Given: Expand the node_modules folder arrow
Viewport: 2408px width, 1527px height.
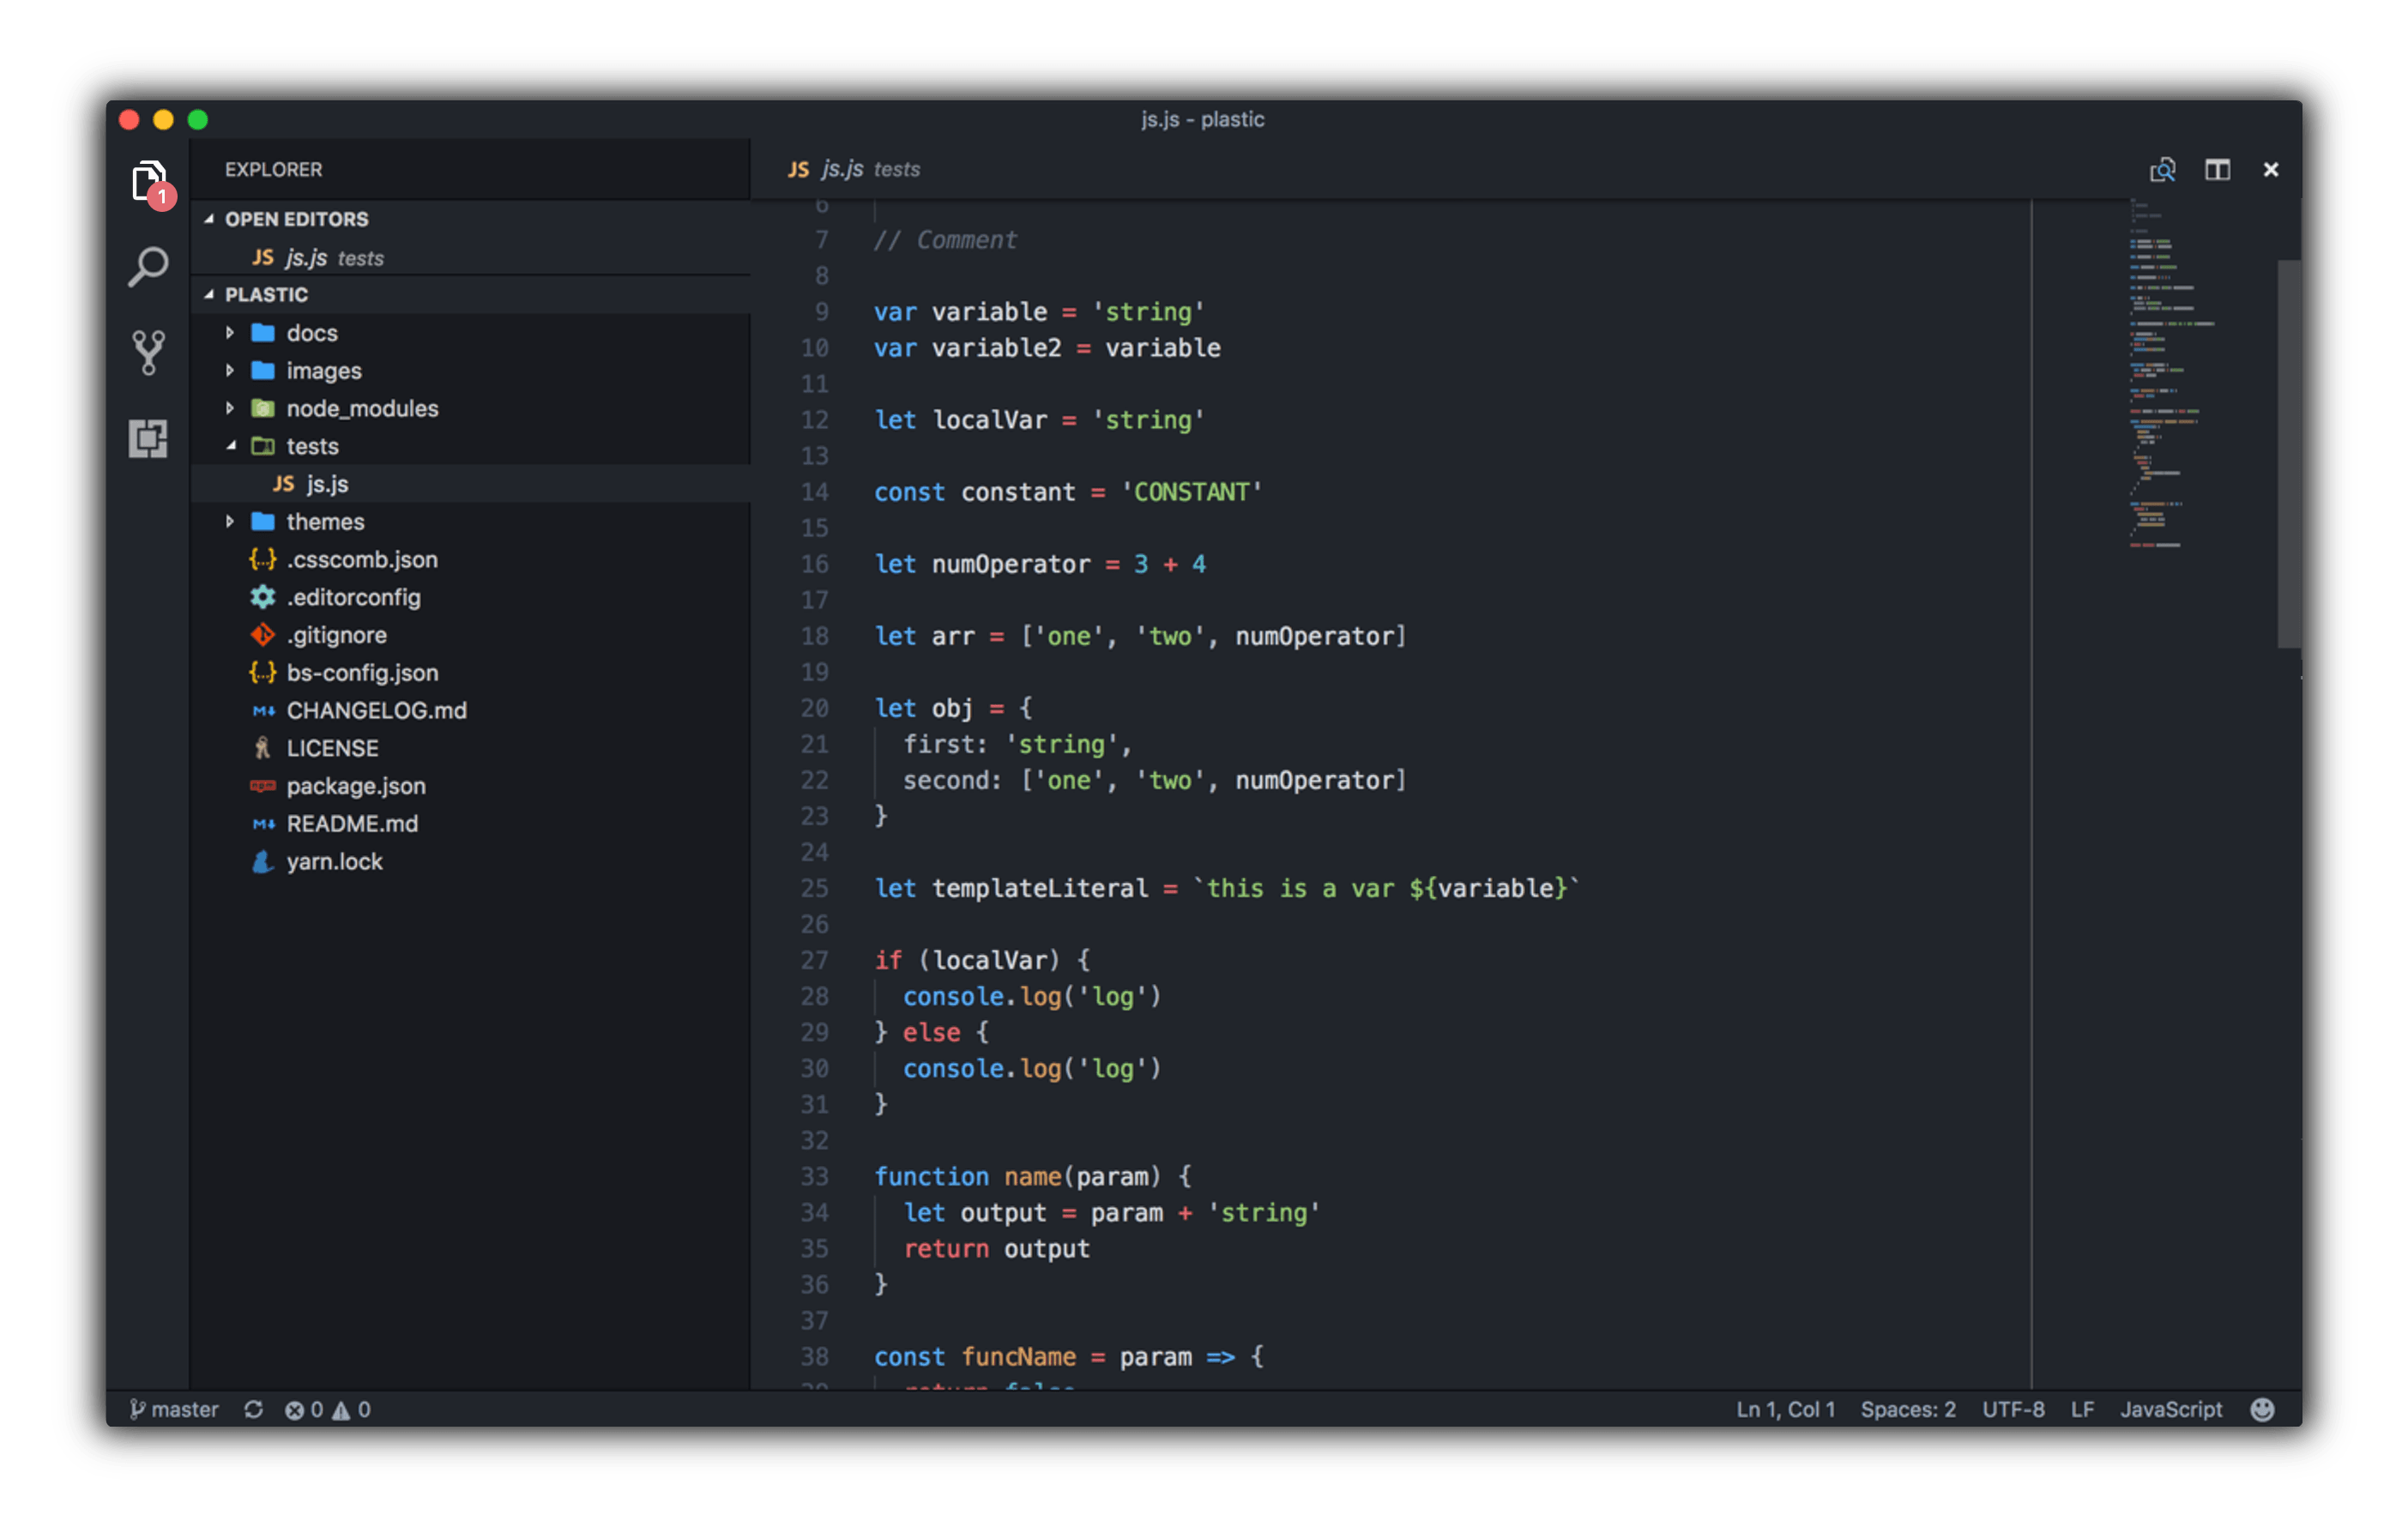Looking at the screenshot, I should tap(230, 408).
